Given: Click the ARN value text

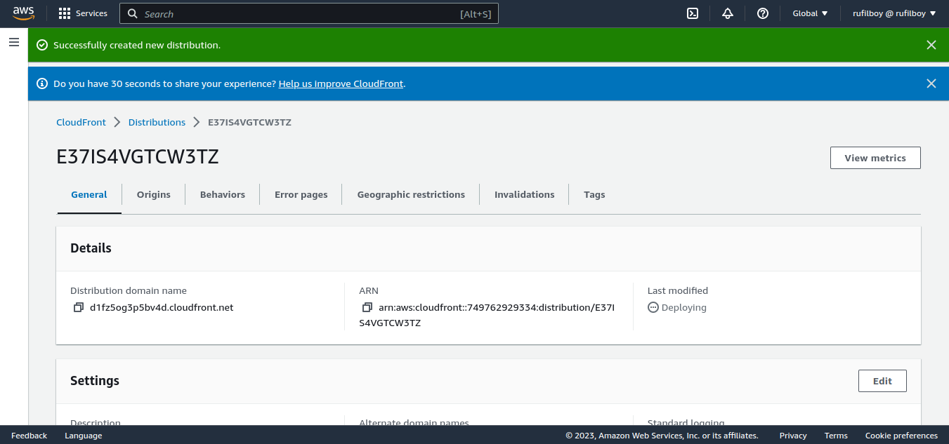Looking at the screenshot, I should pyautogui.click(x=487, y=315).
